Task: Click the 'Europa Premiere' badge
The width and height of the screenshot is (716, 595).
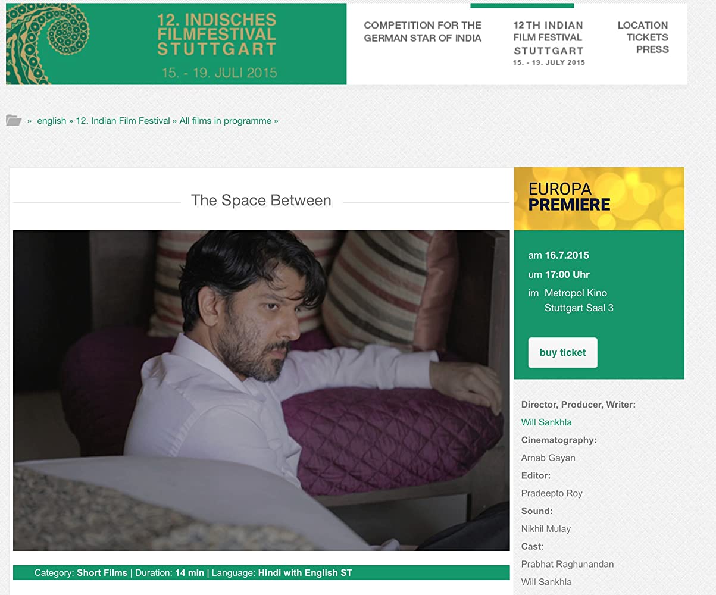Action: [x=599, y=199]
